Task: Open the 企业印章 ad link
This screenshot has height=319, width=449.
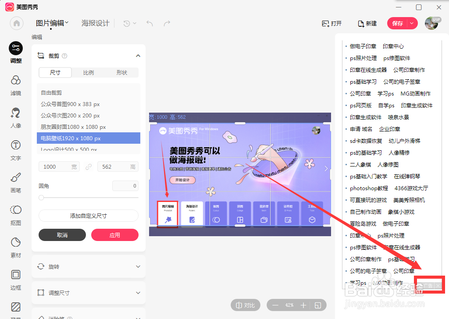Action: pyautogui.click(x=389, y=129)
